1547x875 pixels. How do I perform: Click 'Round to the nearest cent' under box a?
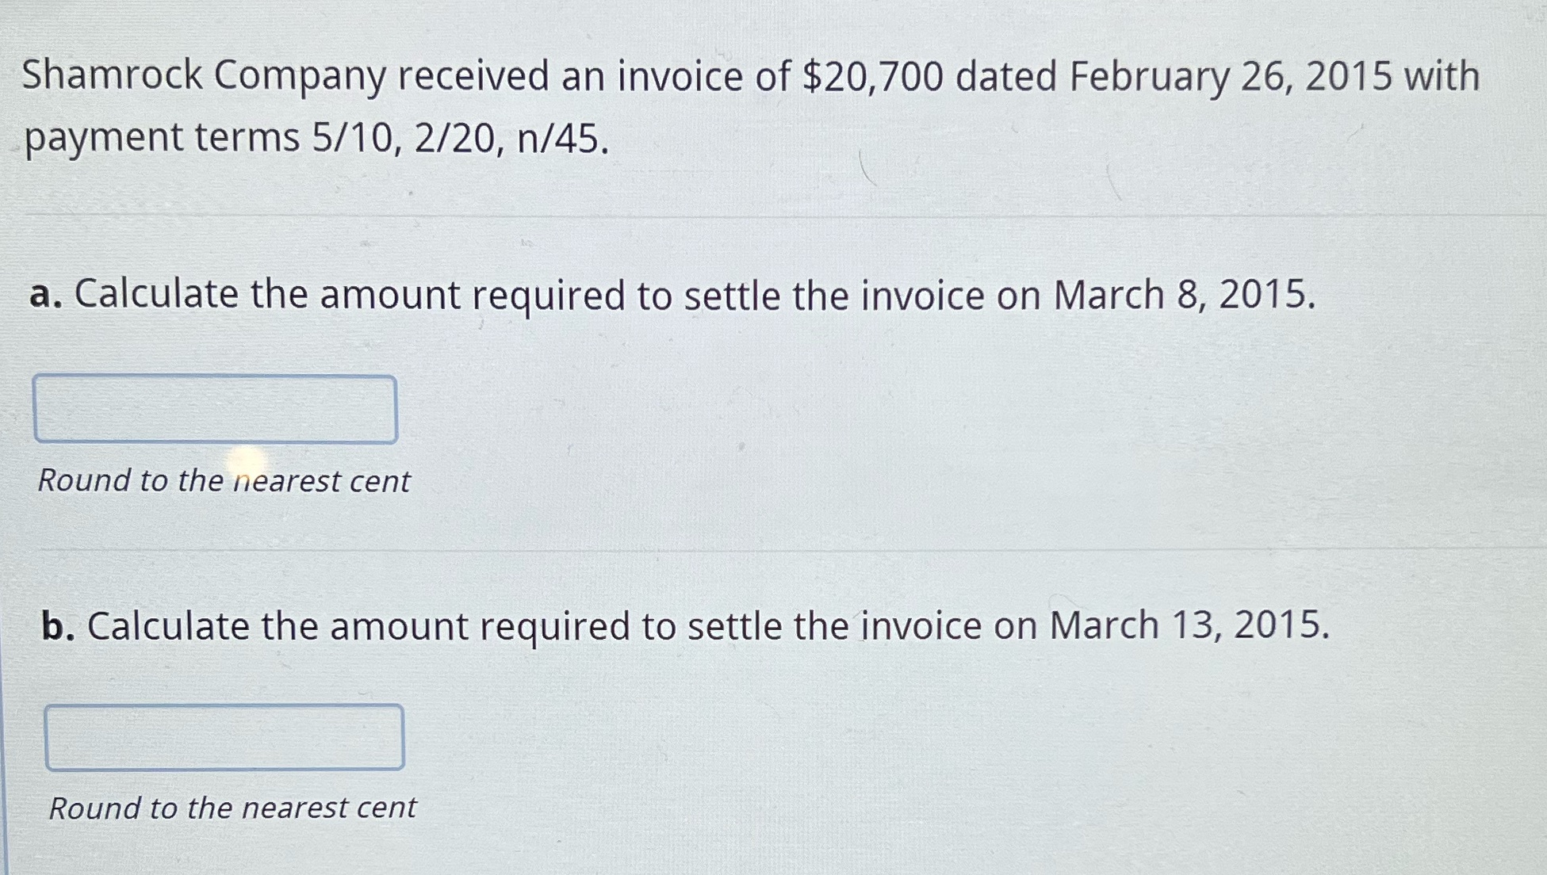point(224,481)
